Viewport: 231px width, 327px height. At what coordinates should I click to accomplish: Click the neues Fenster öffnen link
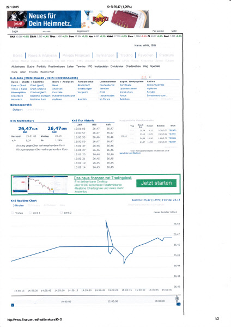point(165,212)
